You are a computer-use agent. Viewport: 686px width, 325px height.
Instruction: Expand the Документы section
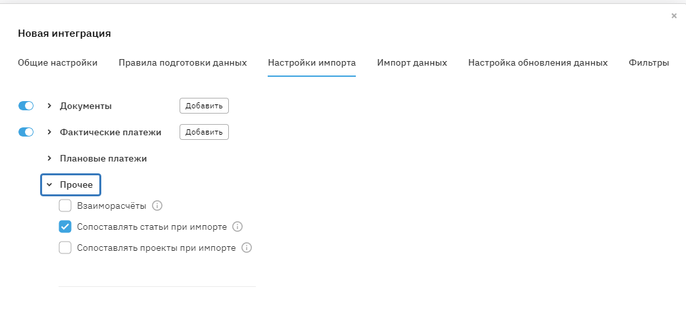pos(49,106)
